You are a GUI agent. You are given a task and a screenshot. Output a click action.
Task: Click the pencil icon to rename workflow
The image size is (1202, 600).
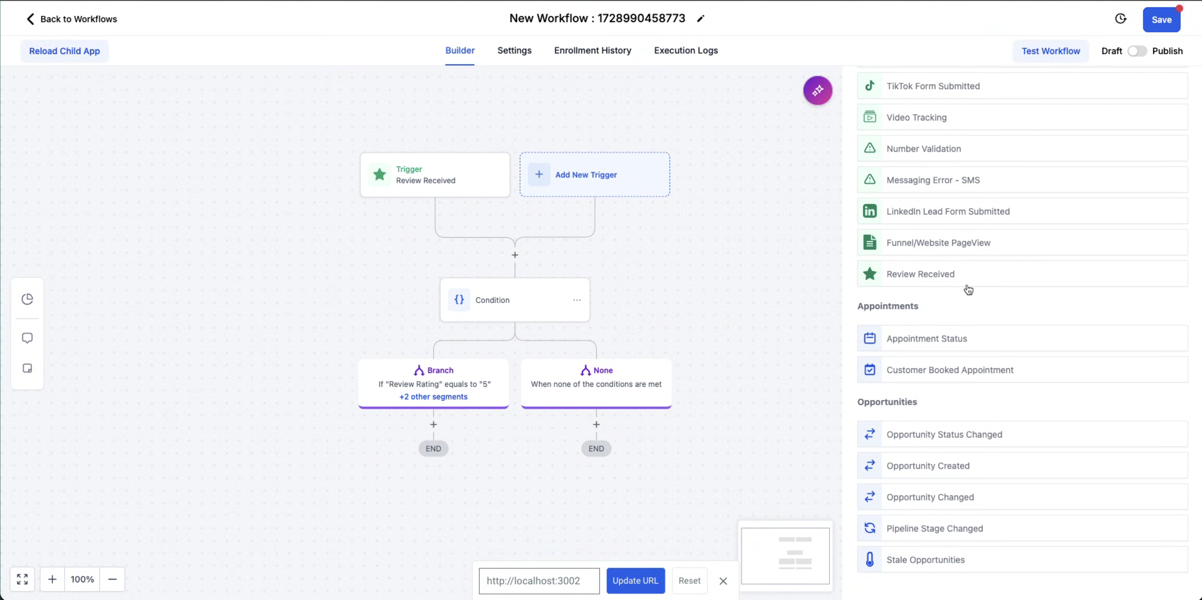tap(701, 18)
